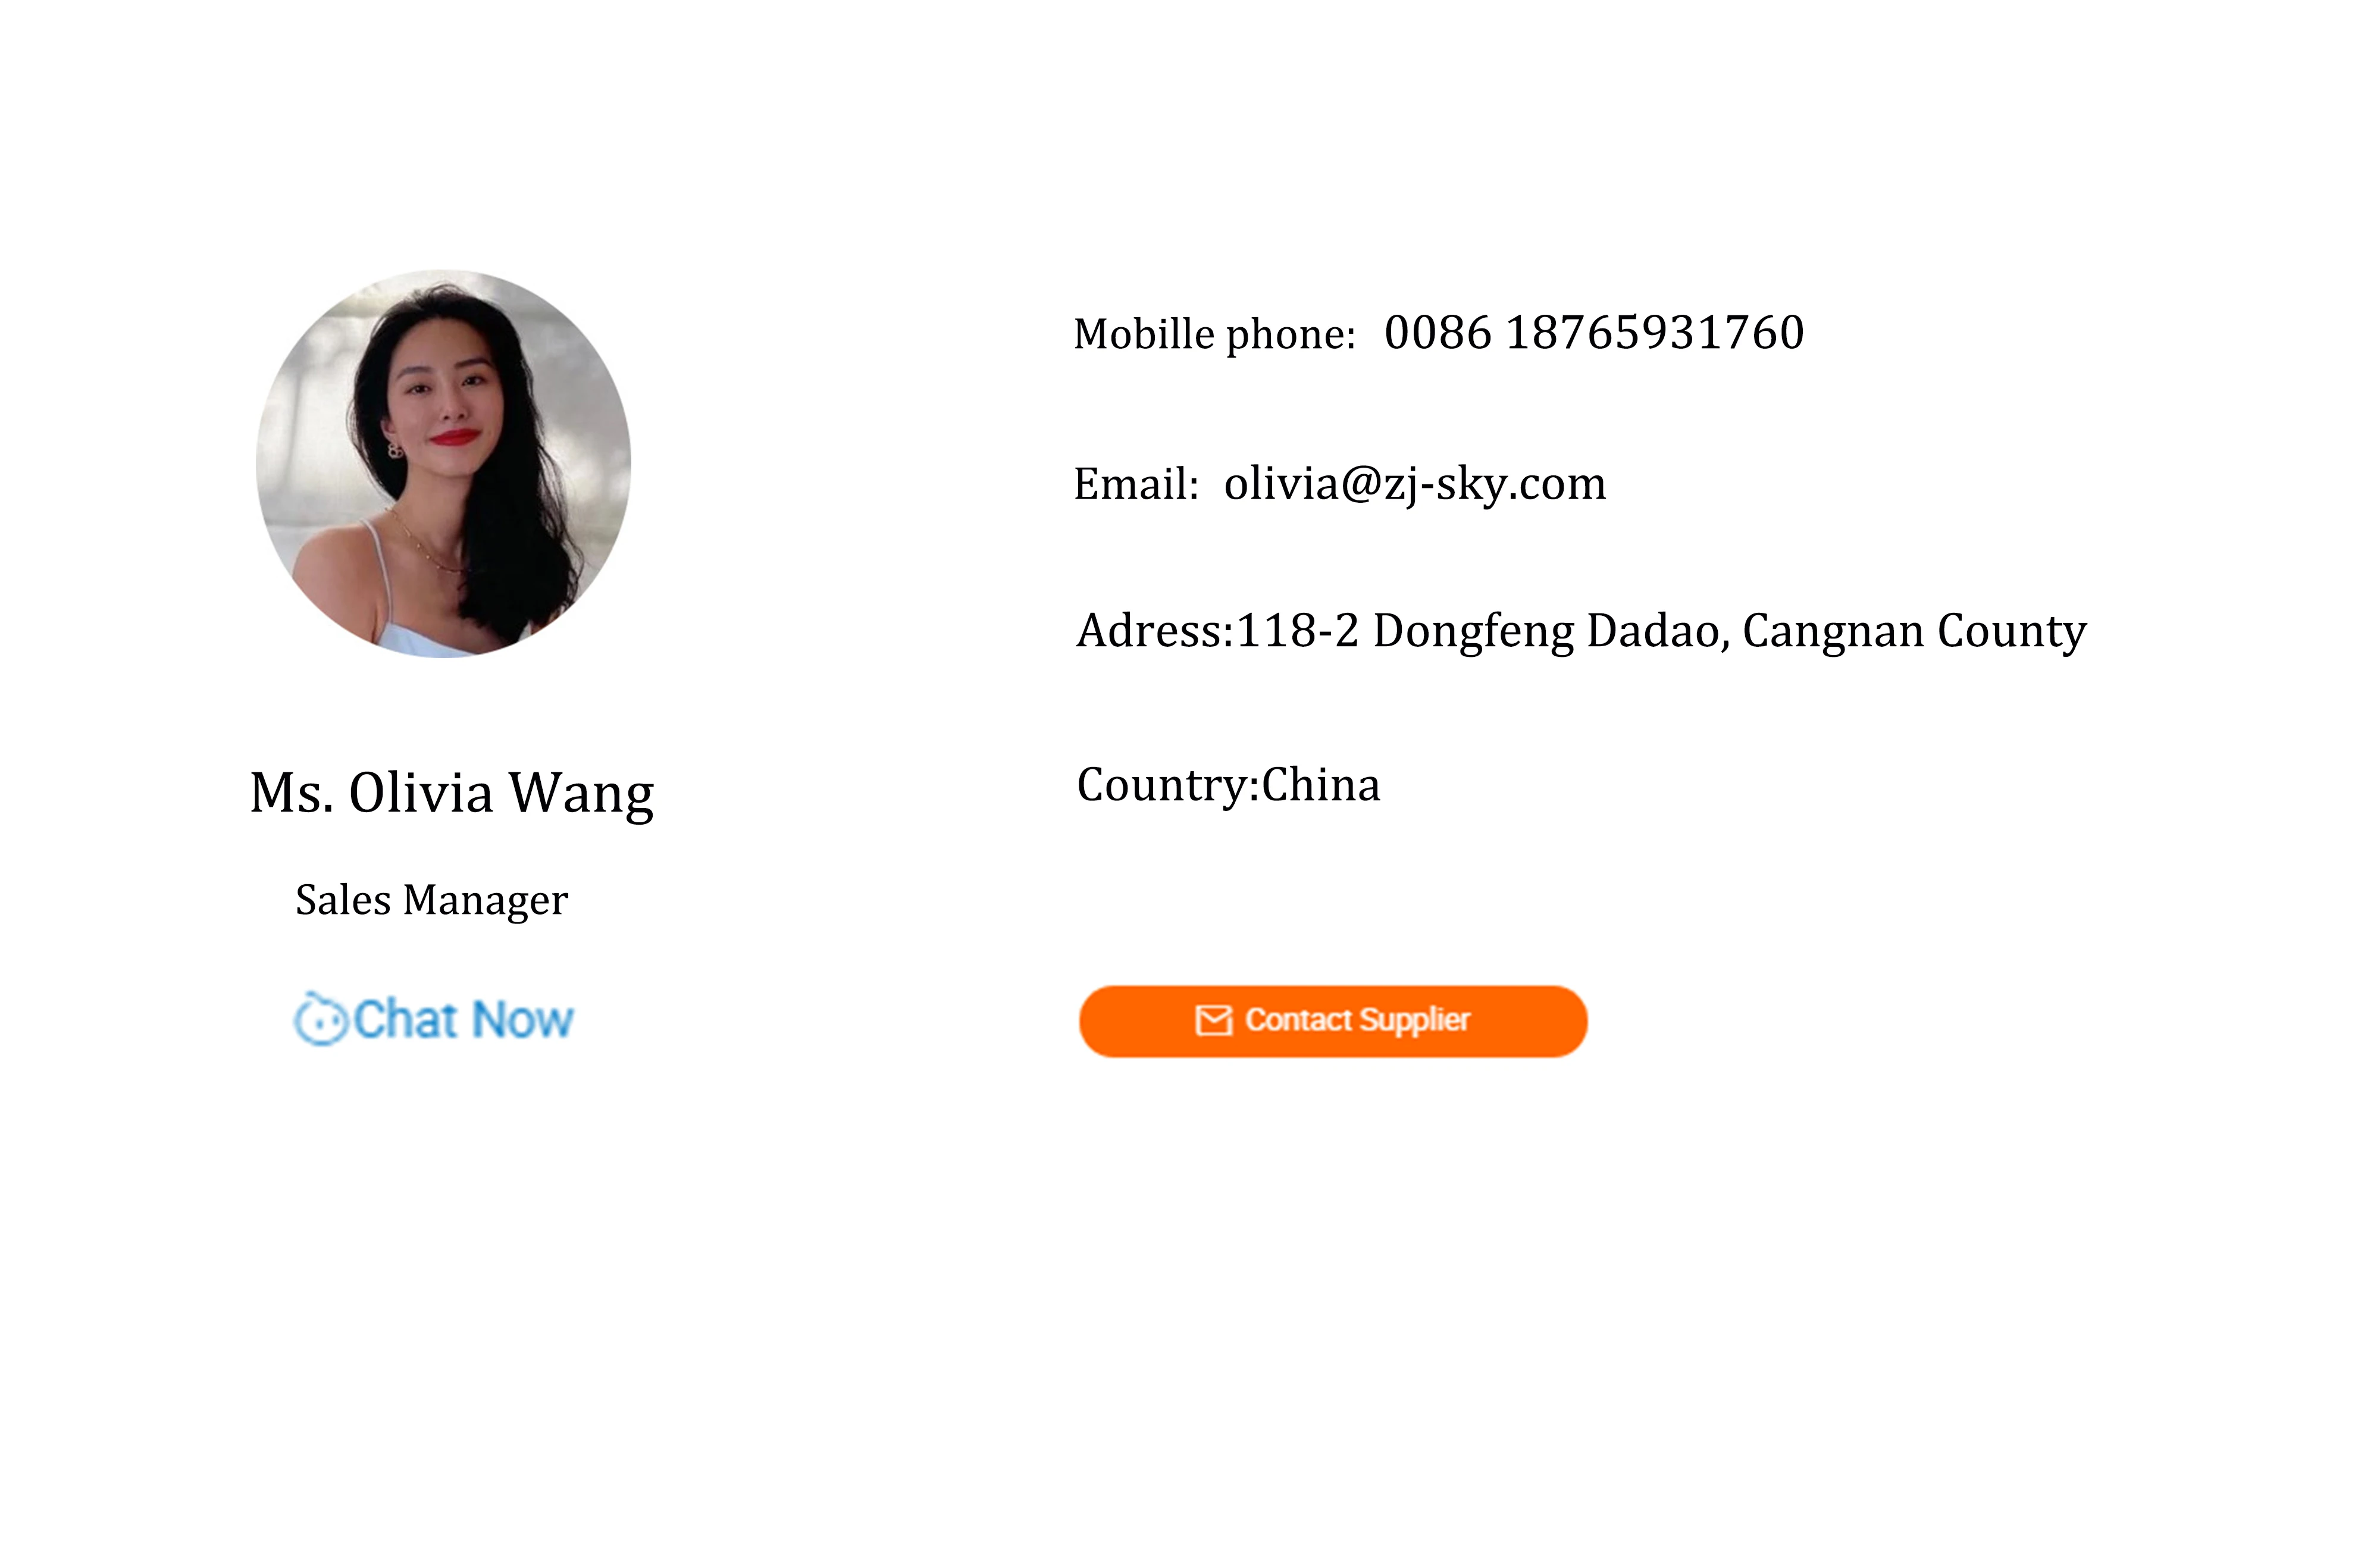Click the phone number 0086 18765931760
Image resolution: width=2380 pixels, height=1547 pixels.
pyautogui.click(x=1594, y=332)
